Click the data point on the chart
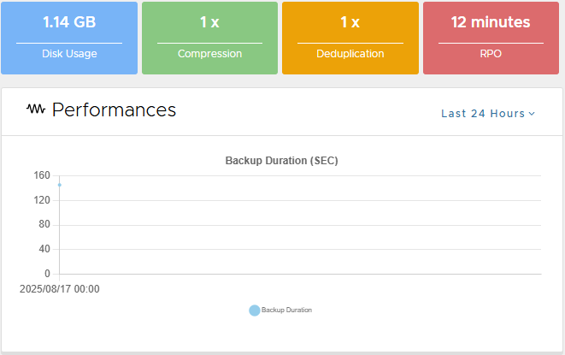 point(59,185)
